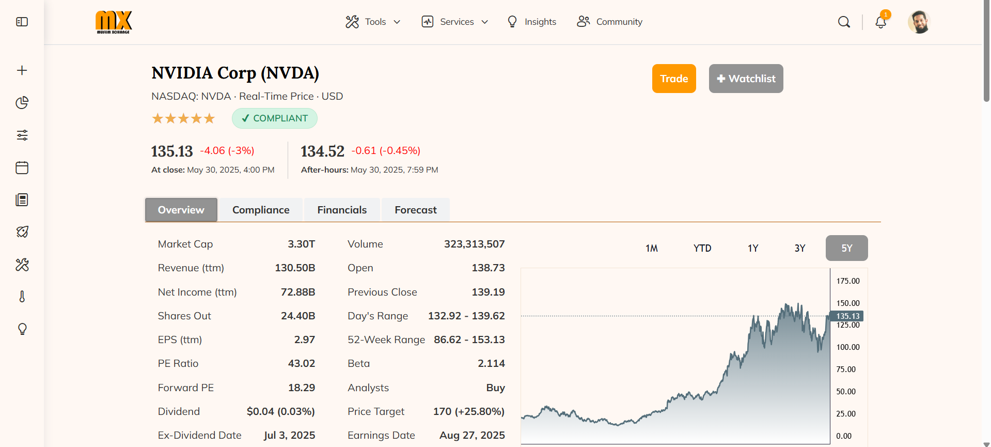The width and height of the screenshot is (991, 447).
Task: Open the notifications bell
Action: pyautogui.click(x=881, y=22)
